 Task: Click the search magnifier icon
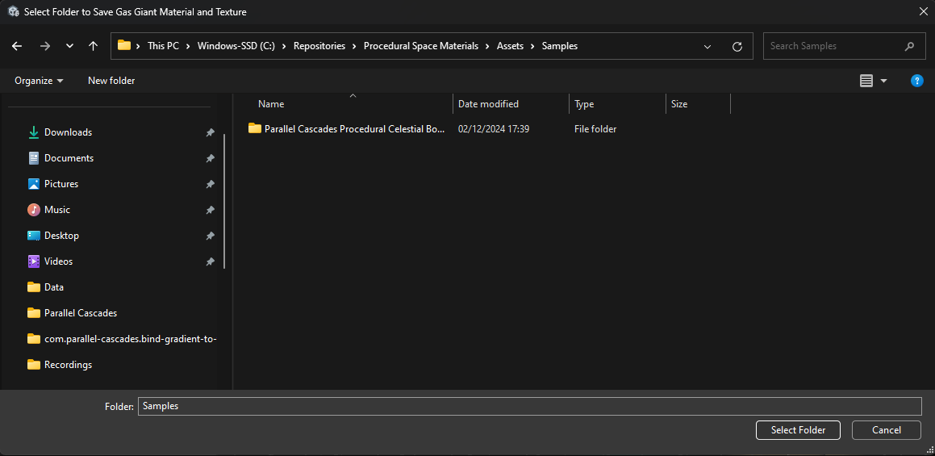click(x=910, y=46)
